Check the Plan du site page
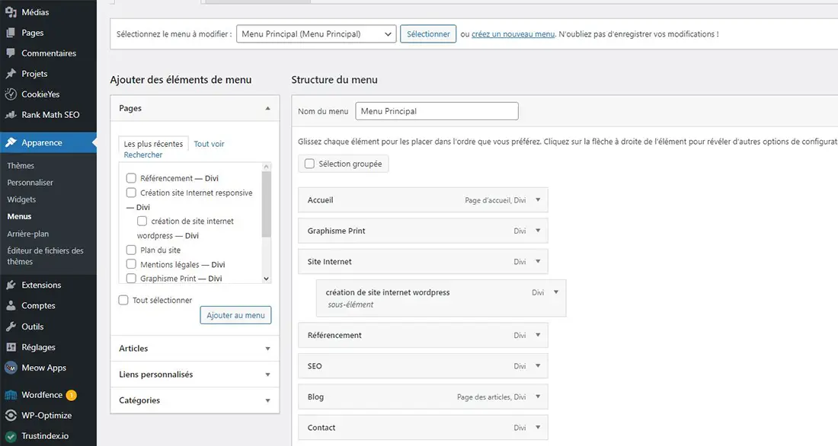This screenshot has height=446, width=838. (x=131, y=250)
